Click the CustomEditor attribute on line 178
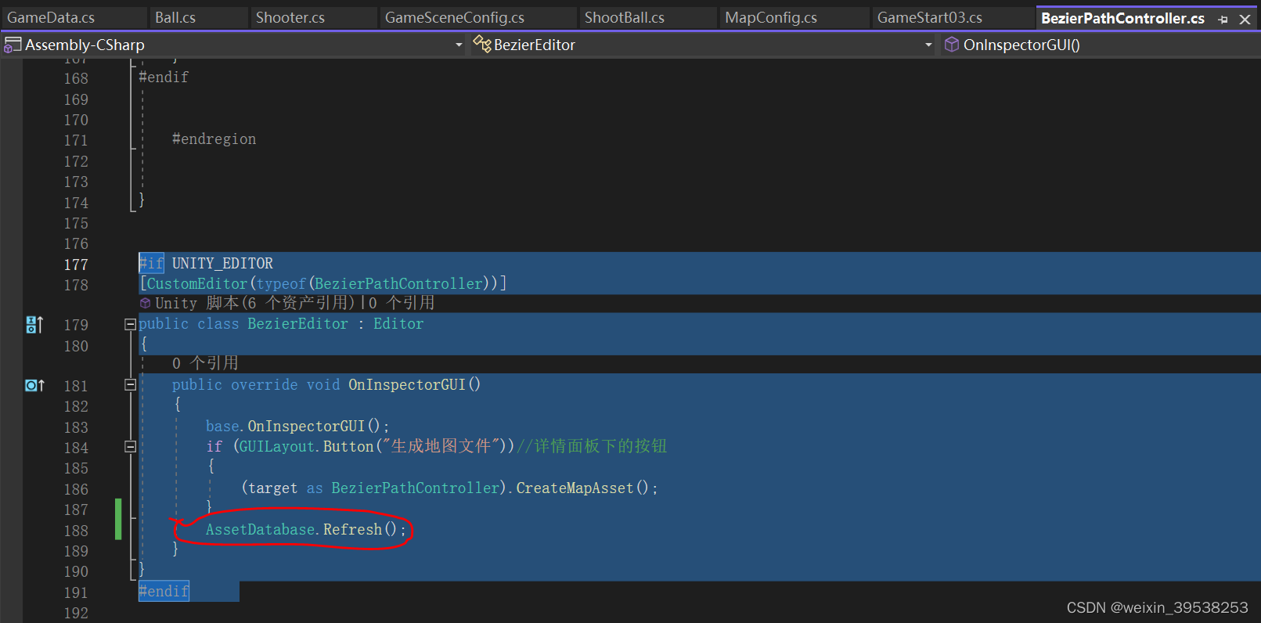 click(197, 284)
